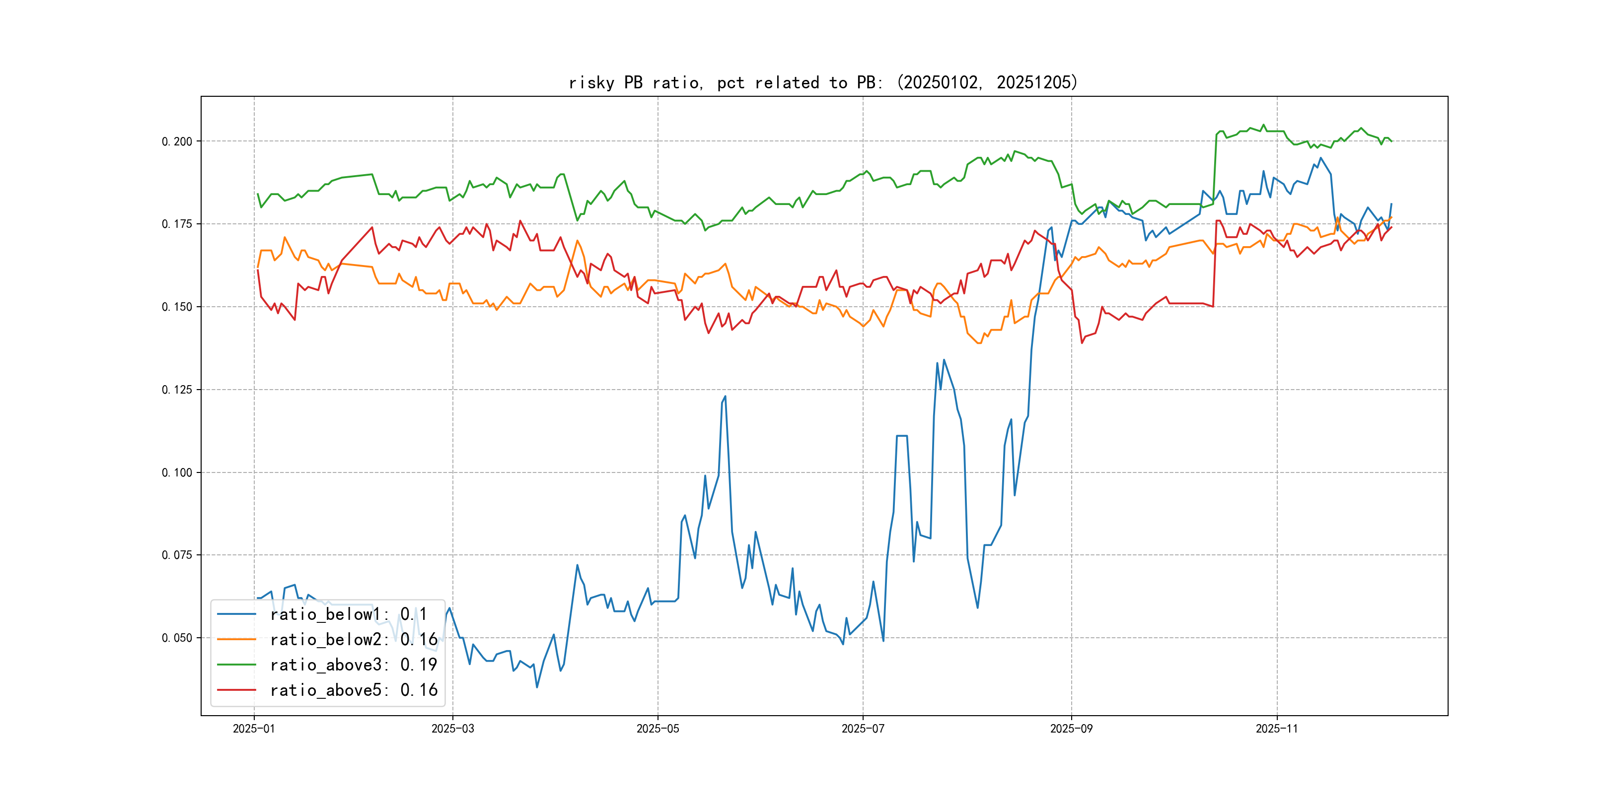Click the blue ratio_below1 legend line
Screen dimensions: 1609x804
(236, 614)
